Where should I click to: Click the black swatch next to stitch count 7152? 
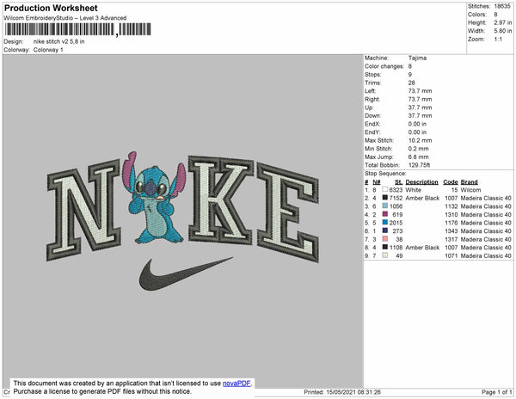(384, 198)
